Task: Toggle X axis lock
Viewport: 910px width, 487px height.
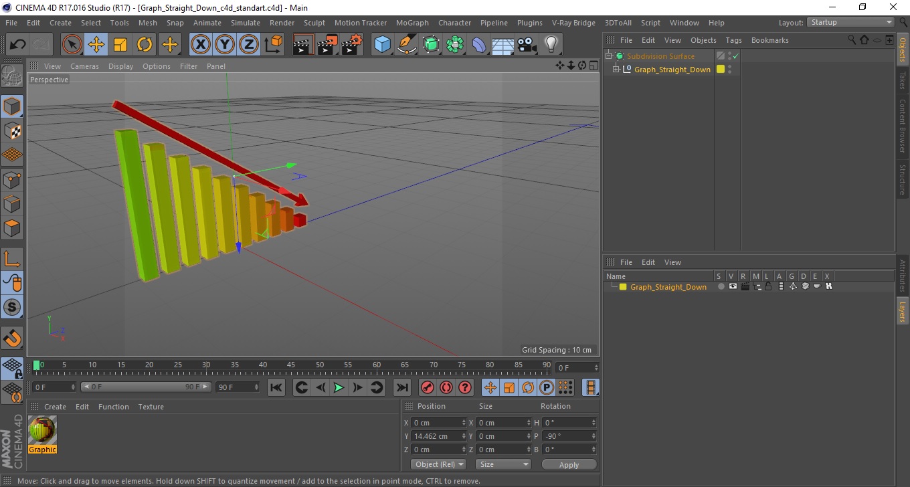Action: click(201, 45)
